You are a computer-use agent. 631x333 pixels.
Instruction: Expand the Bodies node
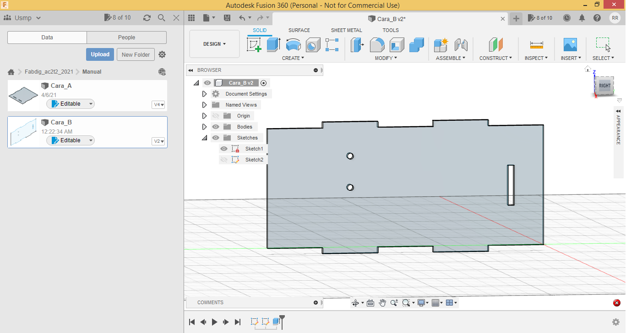pyautogui.click(x=205, y=127)
